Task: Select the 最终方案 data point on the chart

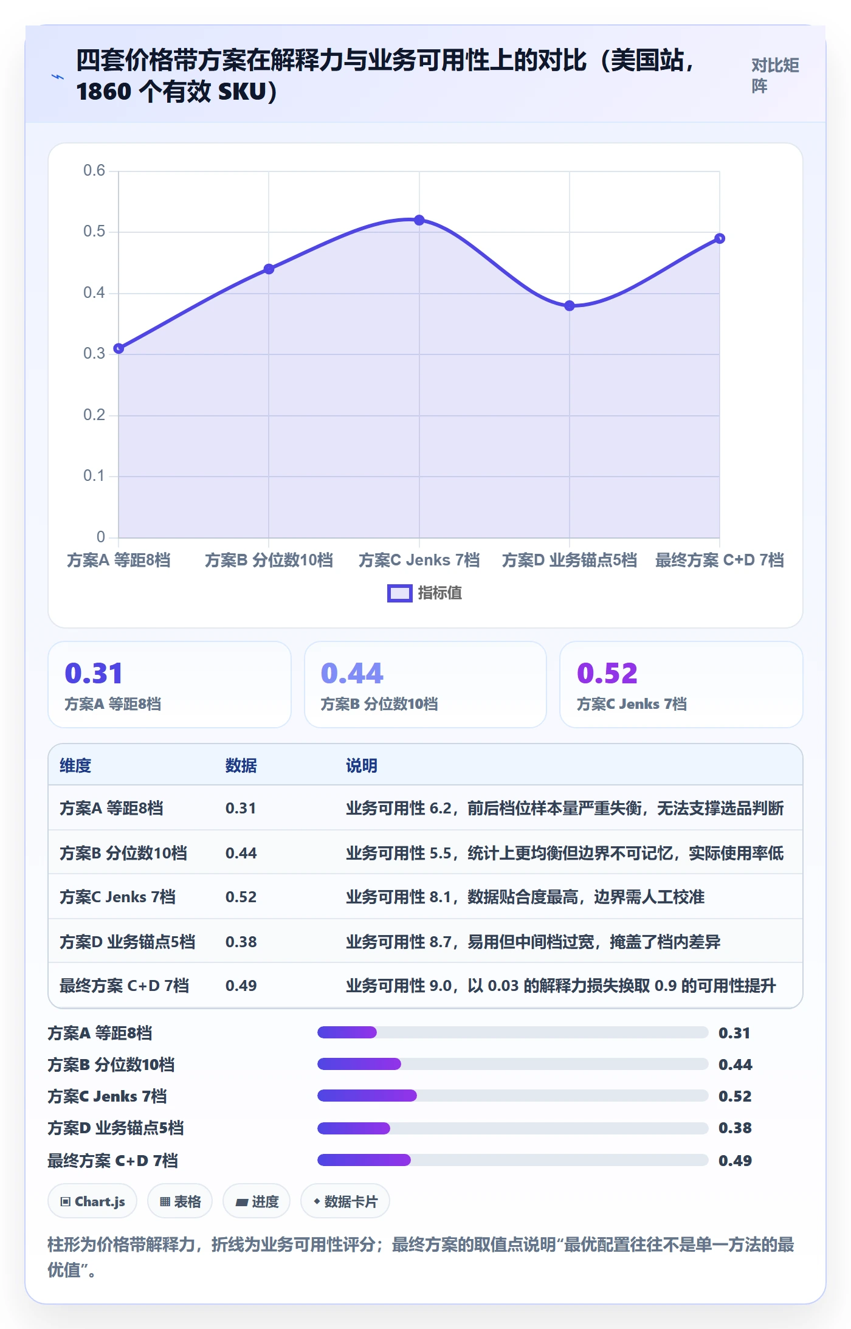Action: 720,238
